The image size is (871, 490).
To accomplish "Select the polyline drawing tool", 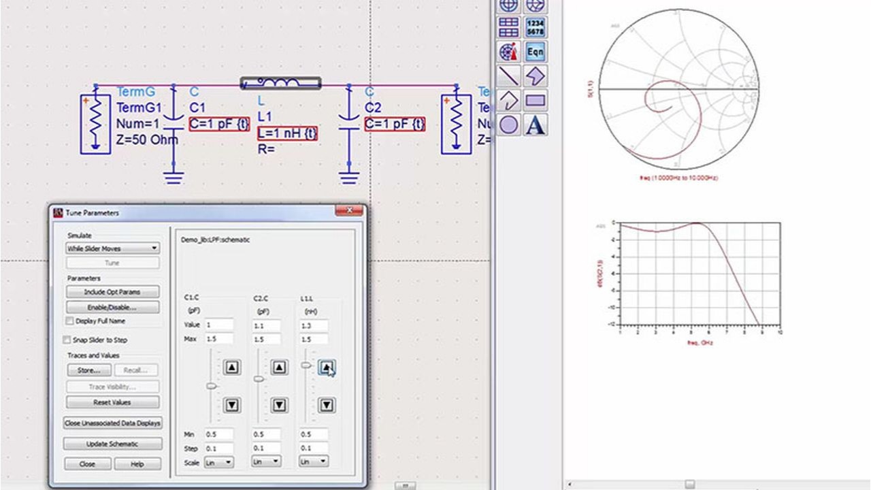I will [x=509, y=101].
